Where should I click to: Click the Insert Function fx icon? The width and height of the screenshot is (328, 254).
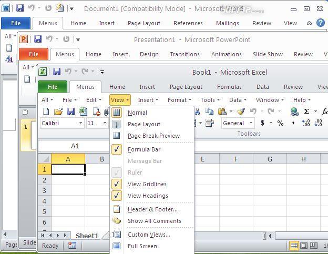(x=325, y=111)
